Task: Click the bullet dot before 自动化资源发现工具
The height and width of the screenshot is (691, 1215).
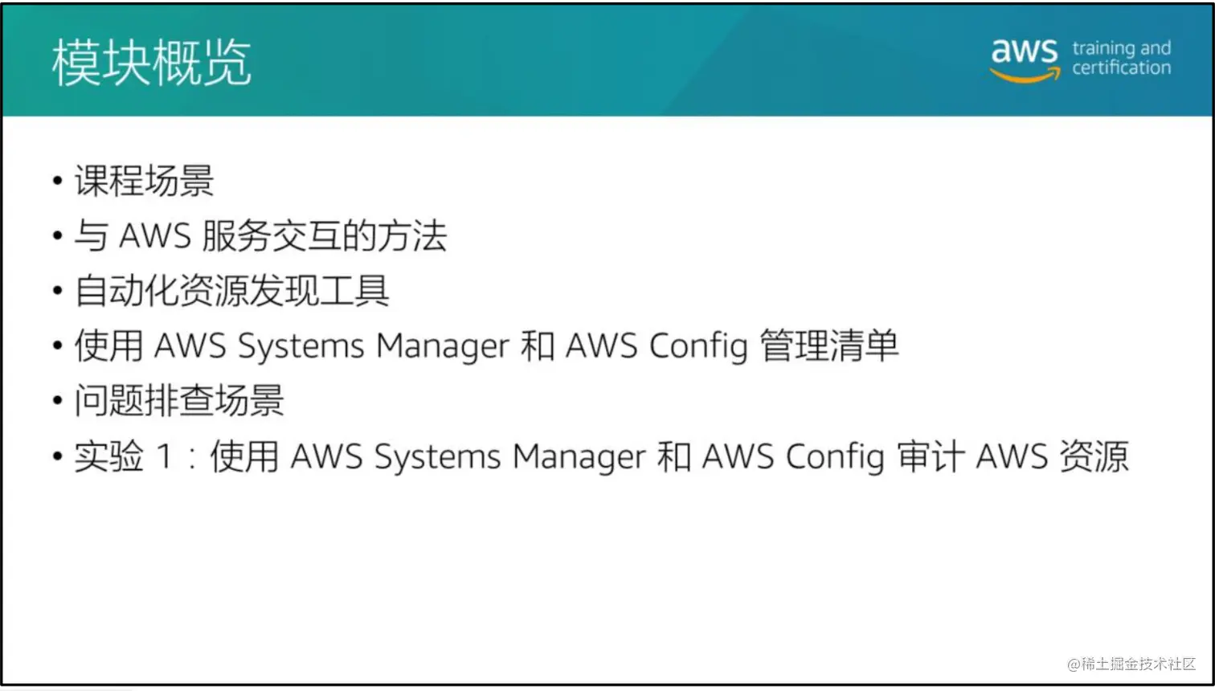Action: [x=58, y=291]
